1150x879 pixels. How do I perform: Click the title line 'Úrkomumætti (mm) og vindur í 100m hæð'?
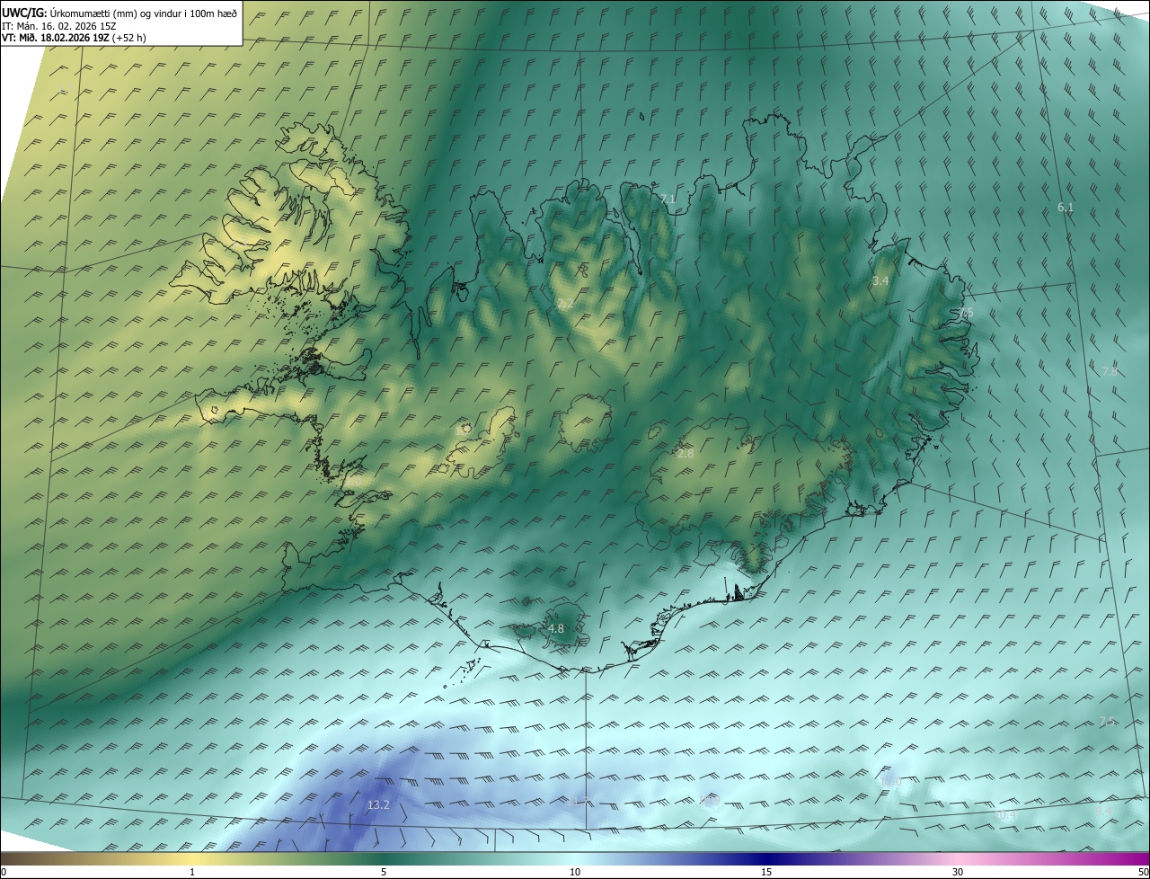click(x=143, y=13)
